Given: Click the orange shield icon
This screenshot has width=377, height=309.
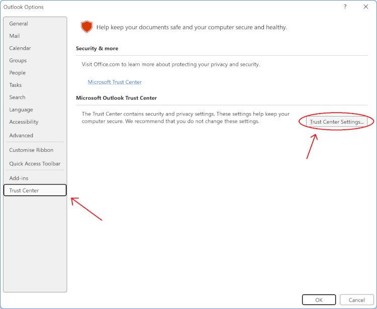Looking at the screenshot, I should (87, 27).
